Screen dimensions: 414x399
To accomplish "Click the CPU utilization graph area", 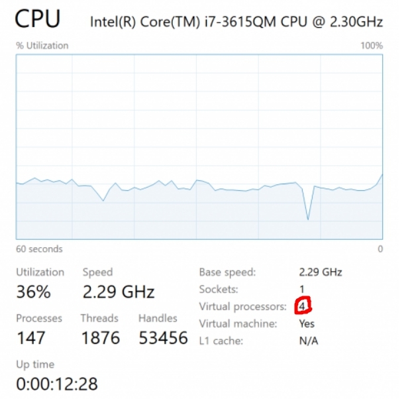I will 199,147.
